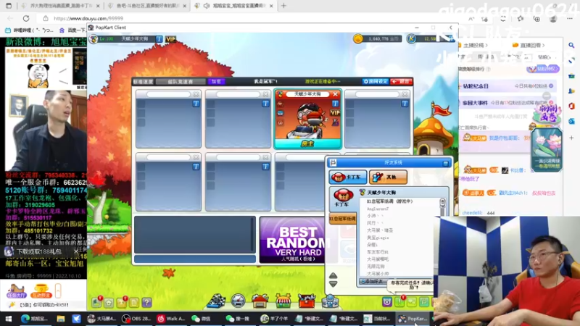Open OBS from the Windows taskbar
This screenshot has width=580, height=326.
(x=136, y=319)
